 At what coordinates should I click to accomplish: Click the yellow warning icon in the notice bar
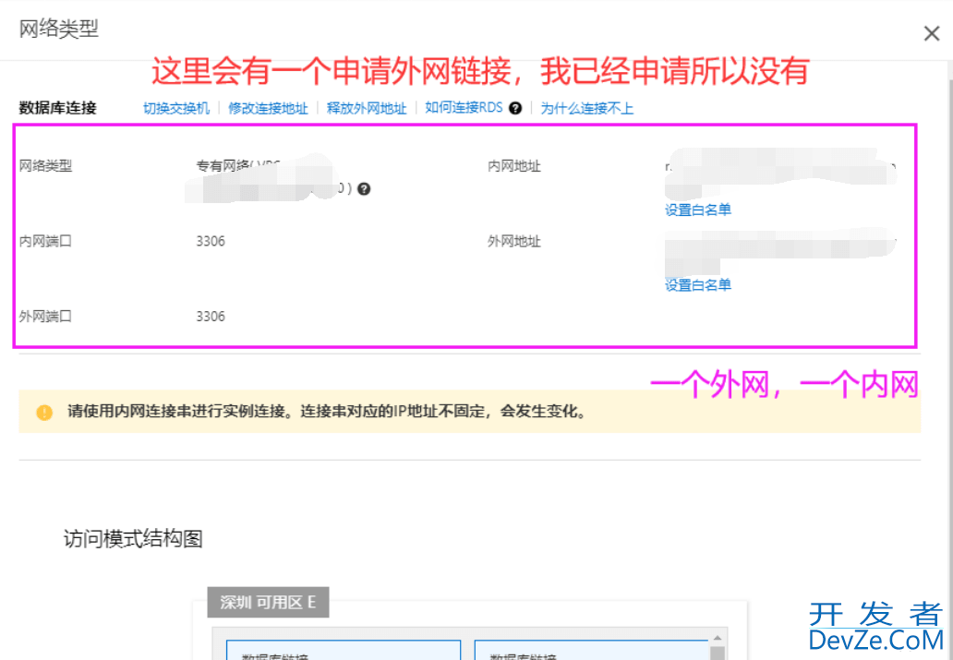point(44,412)
